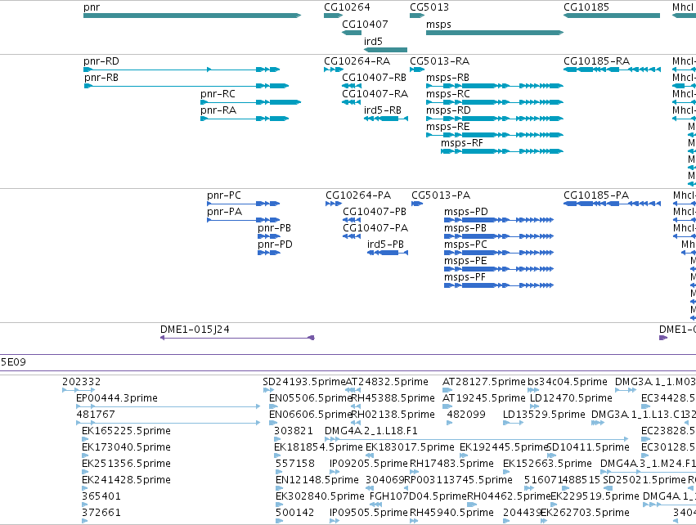Click EST EK165225.5prime
This screenshot has height=525, width=696.
pos(85,439)
